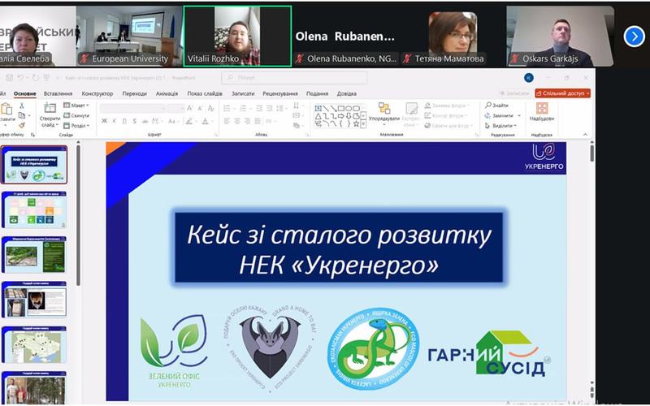Click the Format Painter brush icon
Screen dimensions: 650x406
(x=22, y=125)
